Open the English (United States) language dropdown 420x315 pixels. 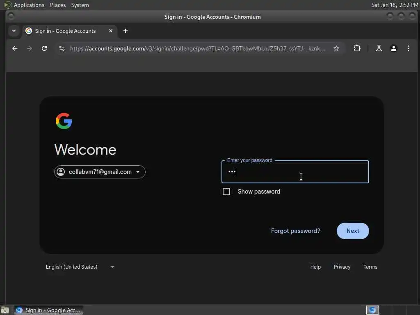pyautogui.click(x=80, y=267)
